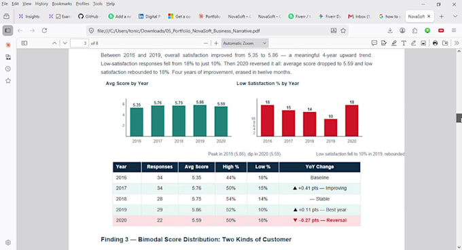462x250 pixels.
Task: Switch to the Microsoft 'Get a co' tab
Action: point(179,16)
